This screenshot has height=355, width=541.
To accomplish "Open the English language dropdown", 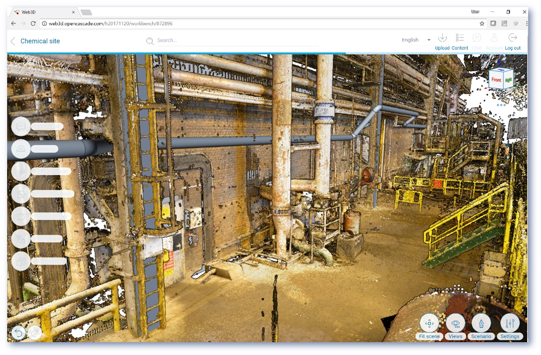I will click(x=416, y=40).
